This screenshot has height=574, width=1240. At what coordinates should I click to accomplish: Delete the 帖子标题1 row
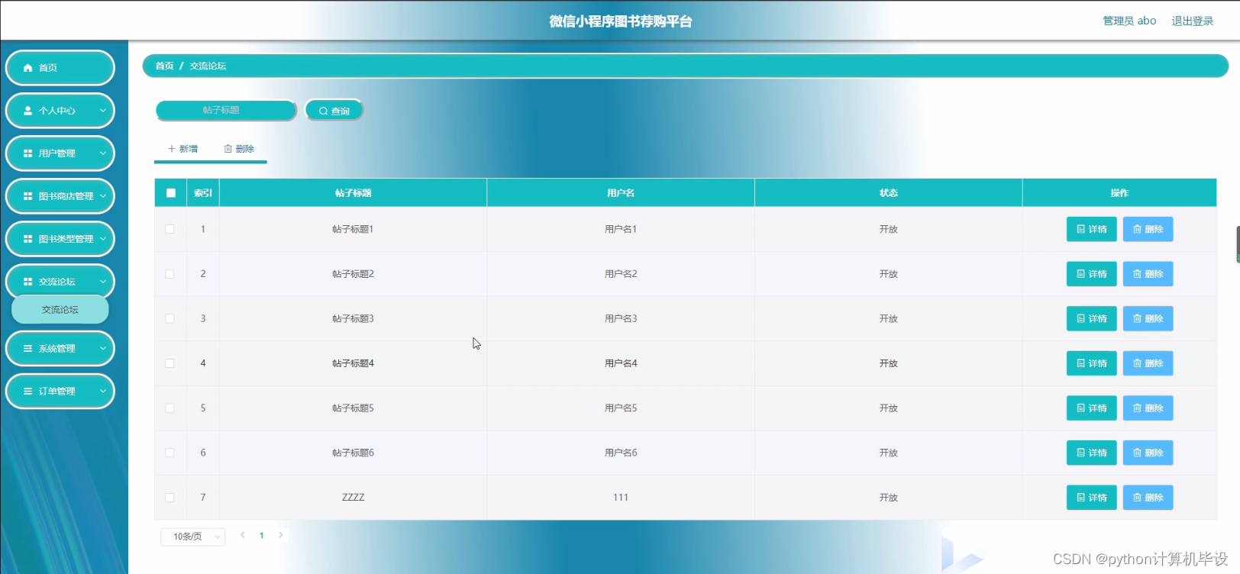[x=1148, y=229]
